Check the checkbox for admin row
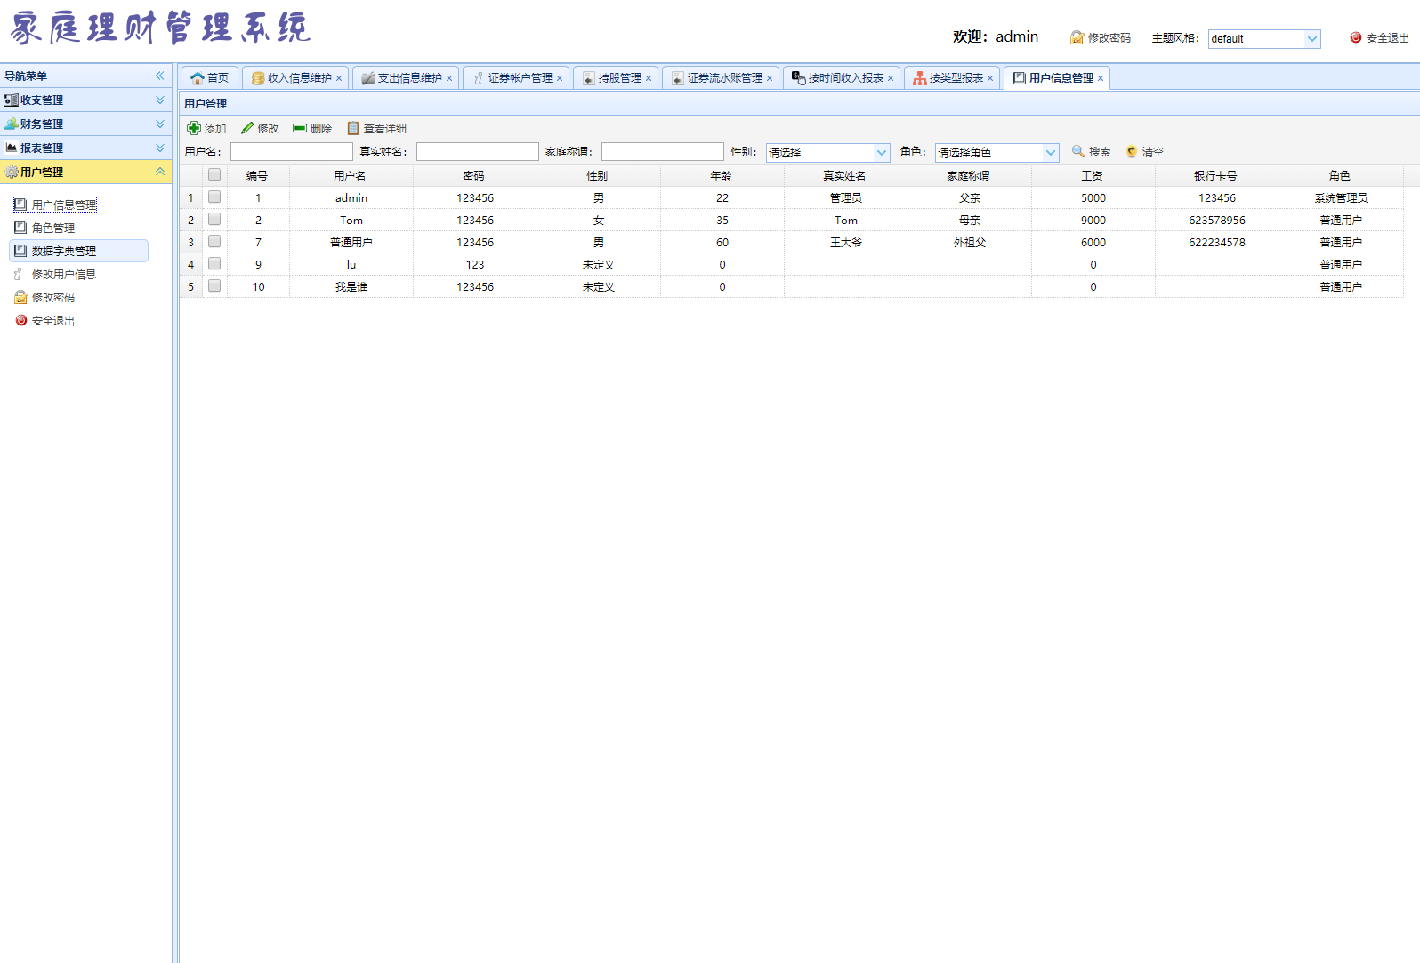1420x963 pixels. click(214, 197)
